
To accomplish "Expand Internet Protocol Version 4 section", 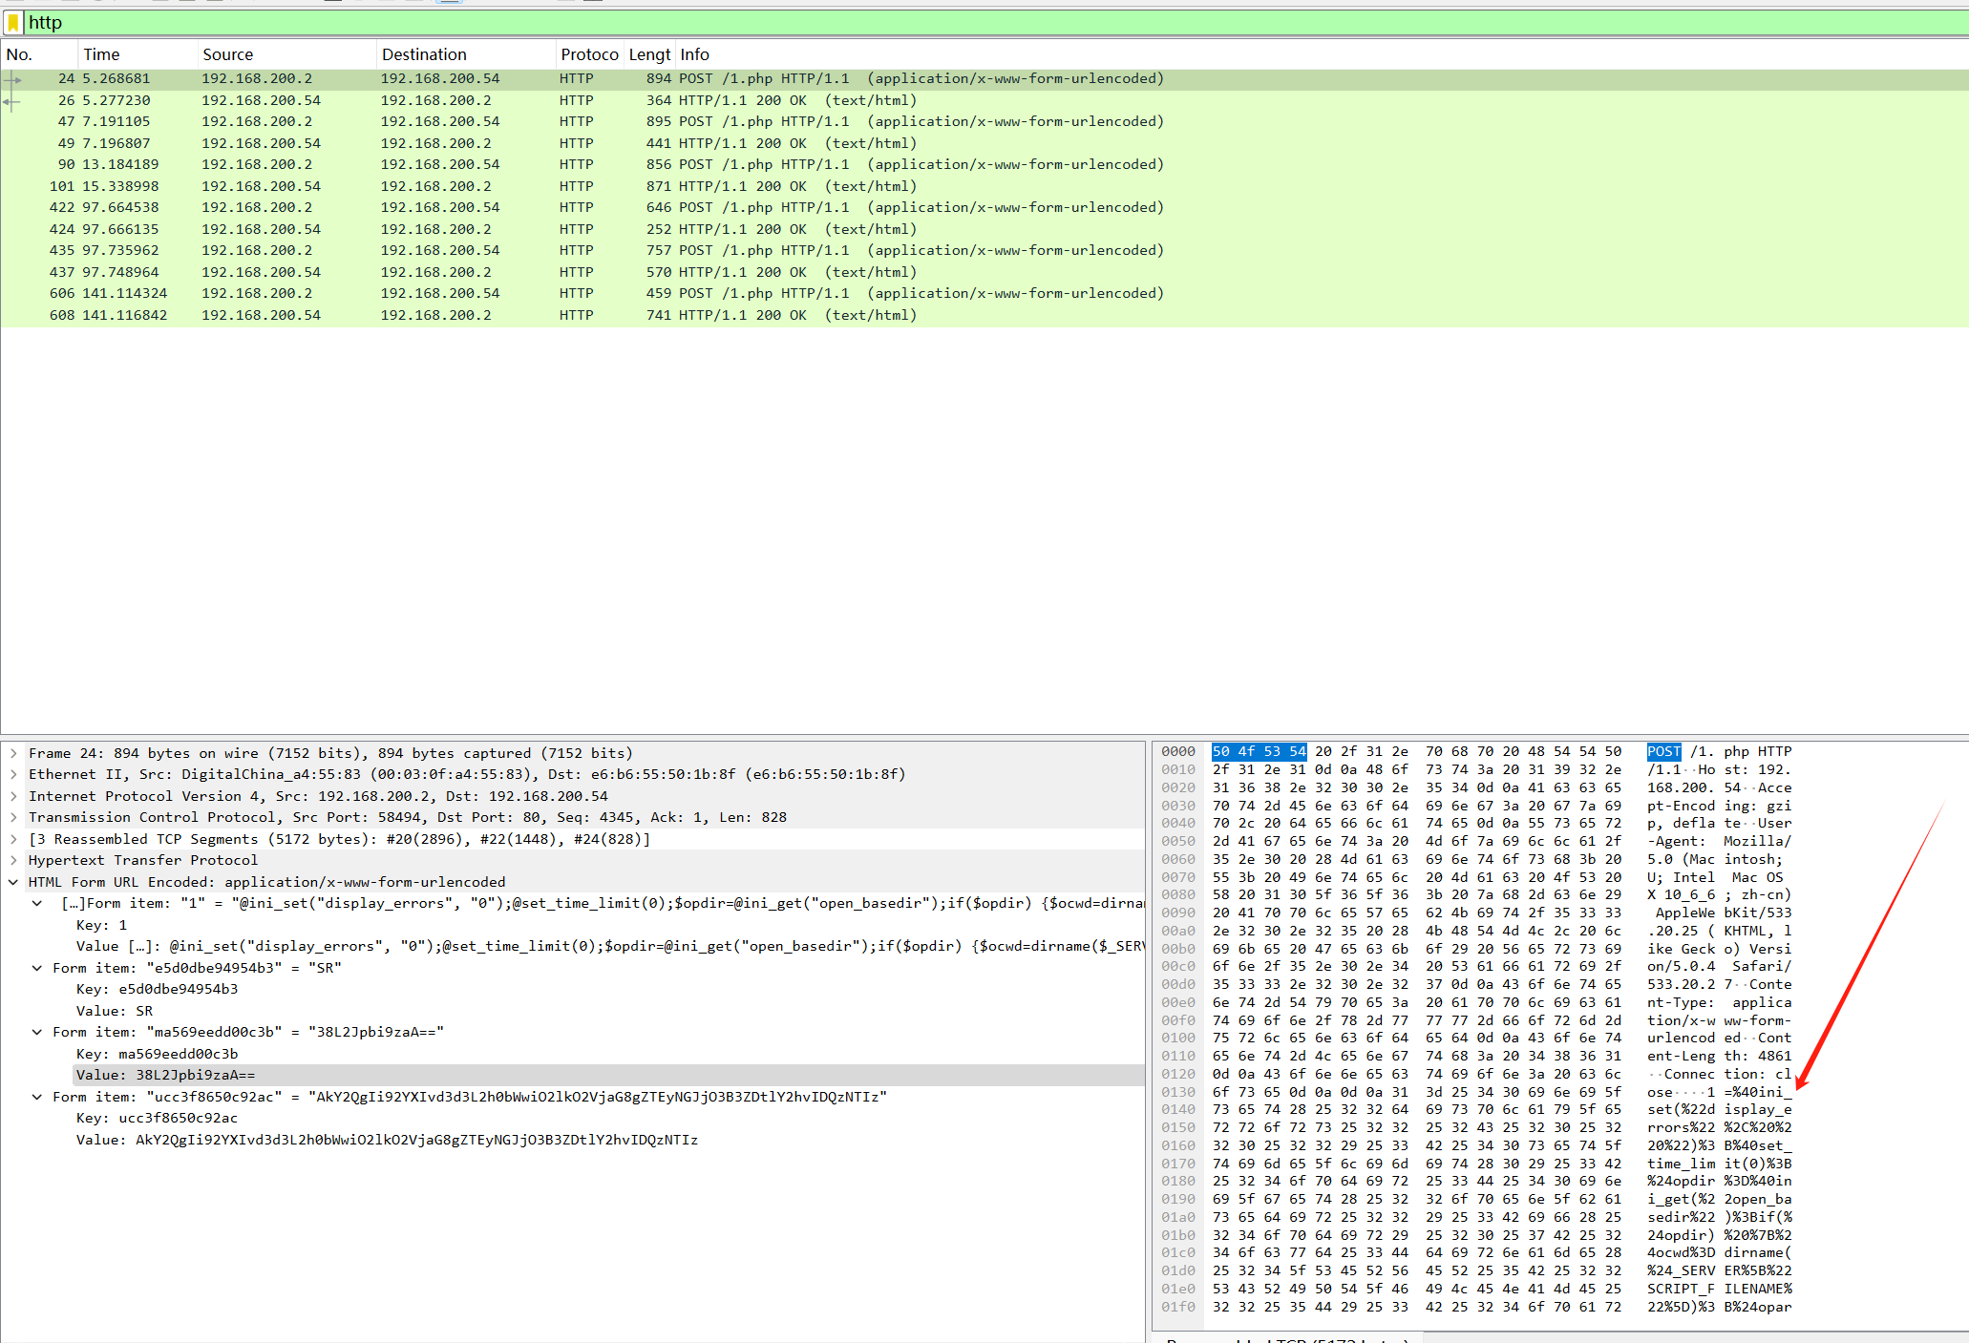I will click(13, 796).
